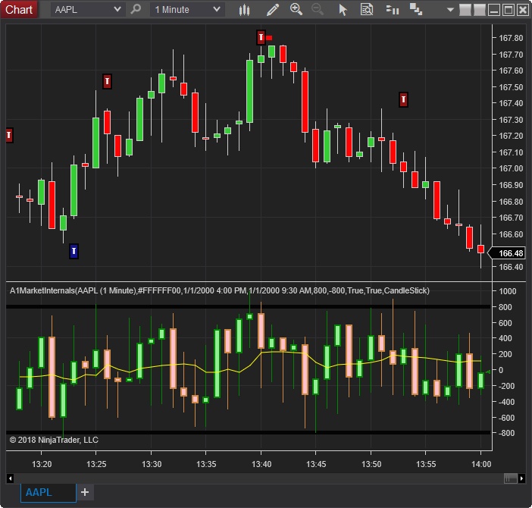
Task: Open the AAPL instrument selector dropdown
Action: click(88, 10)
